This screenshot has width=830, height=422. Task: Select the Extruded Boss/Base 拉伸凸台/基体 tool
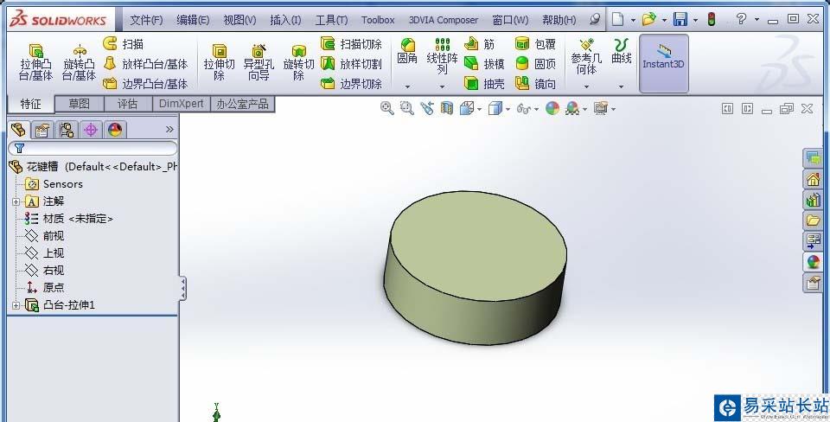click(x=36, y=62)
